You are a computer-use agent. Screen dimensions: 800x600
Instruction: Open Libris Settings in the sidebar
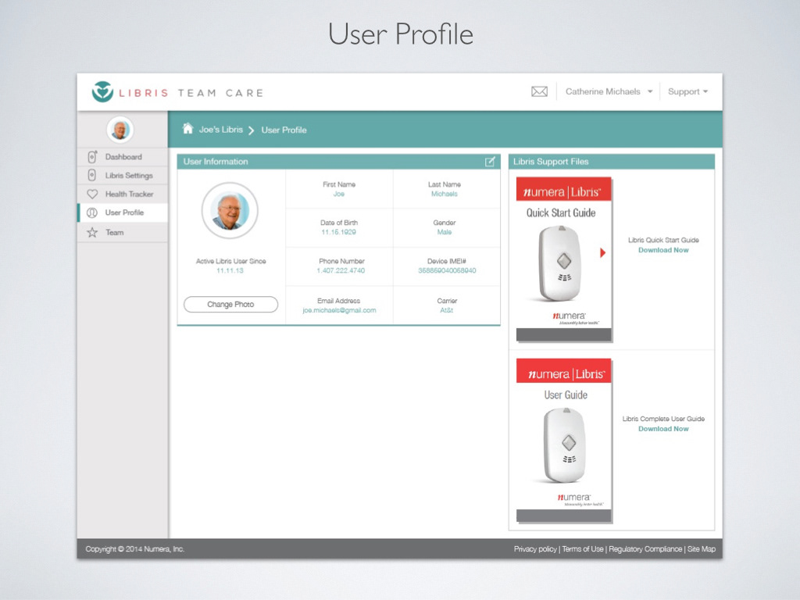pyautogui.click(x=123, y=175)
